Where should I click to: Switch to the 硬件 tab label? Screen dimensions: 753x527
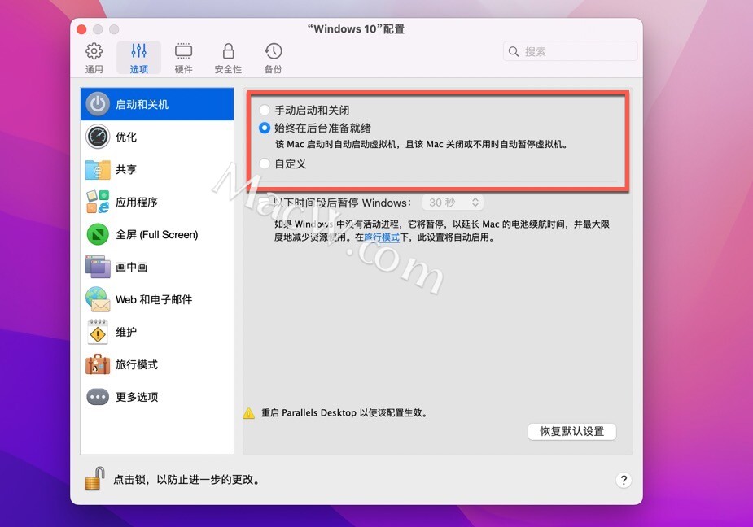coord(183,69)
